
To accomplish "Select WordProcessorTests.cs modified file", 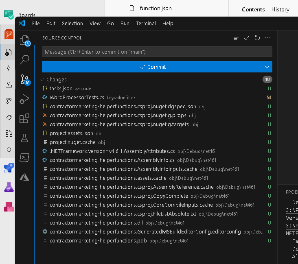I will (156, 98).
